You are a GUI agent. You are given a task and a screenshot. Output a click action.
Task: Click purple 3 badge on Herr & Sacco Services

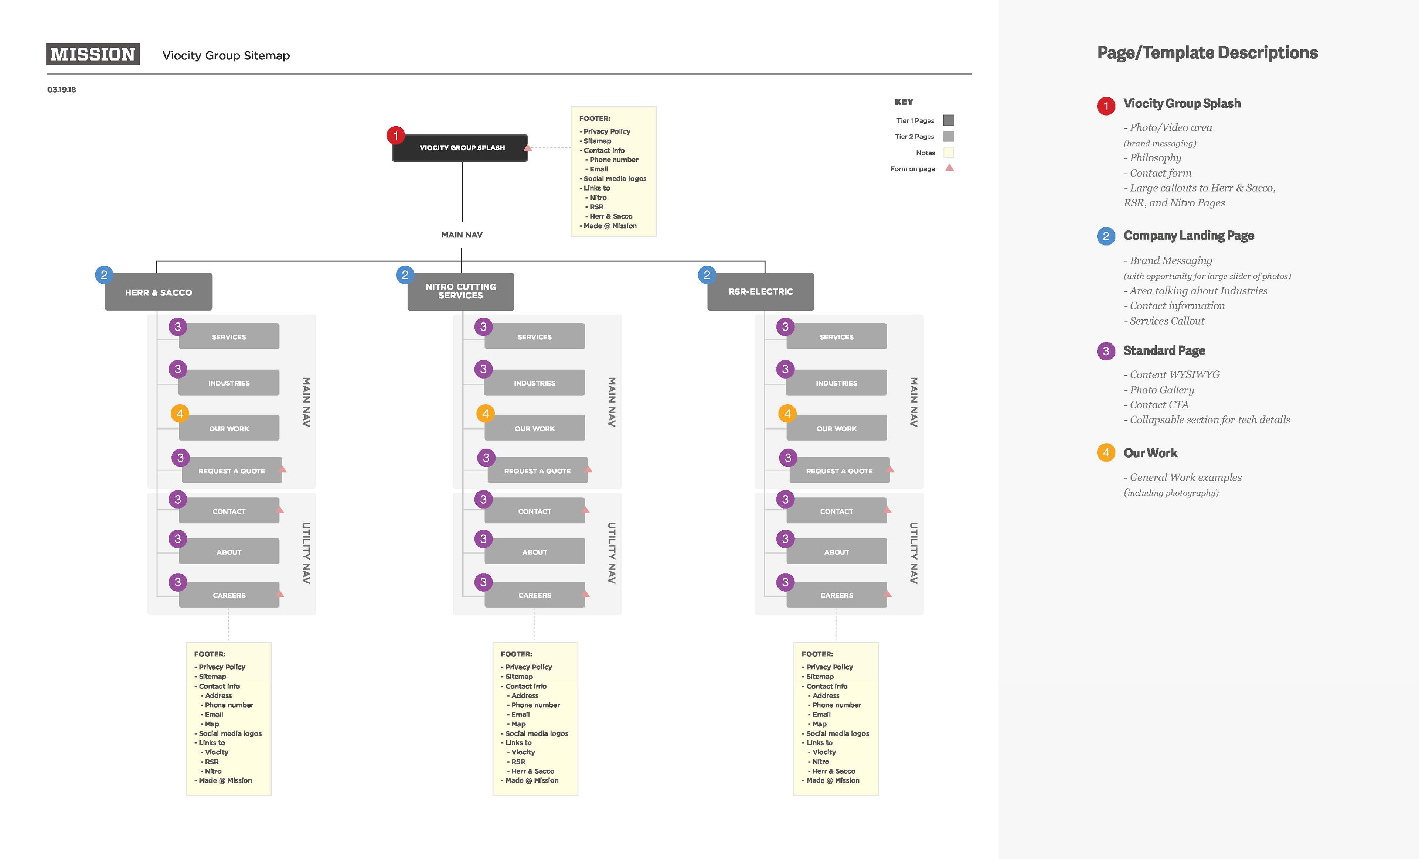[177, 327]
